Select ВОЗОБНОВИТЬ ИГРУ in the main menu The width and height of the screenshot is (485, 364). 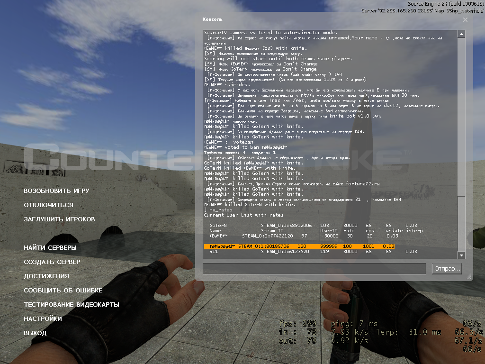(x=57, y=191)
